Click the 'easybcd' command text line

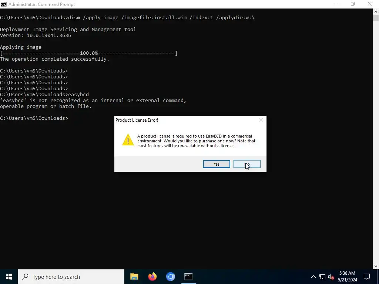coord(44,94)
